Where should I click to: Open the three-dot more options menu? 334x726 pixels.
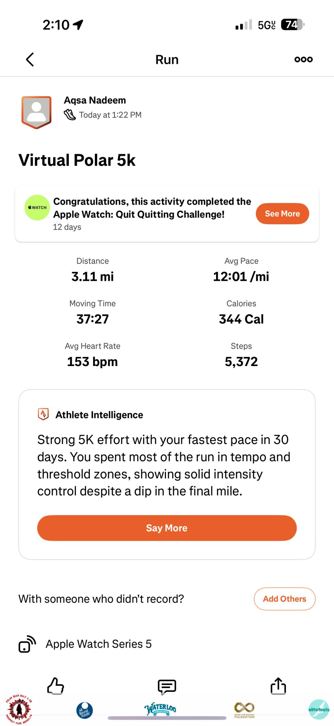coord(303,59)
